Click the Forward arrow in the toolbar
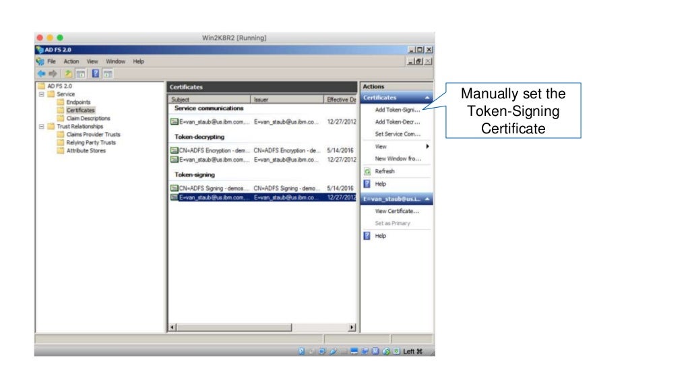 point(52,73)
